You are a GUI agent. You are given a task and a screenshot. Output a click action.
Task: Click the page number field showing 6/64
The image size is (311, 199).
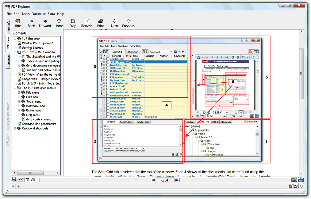(165, 180)
